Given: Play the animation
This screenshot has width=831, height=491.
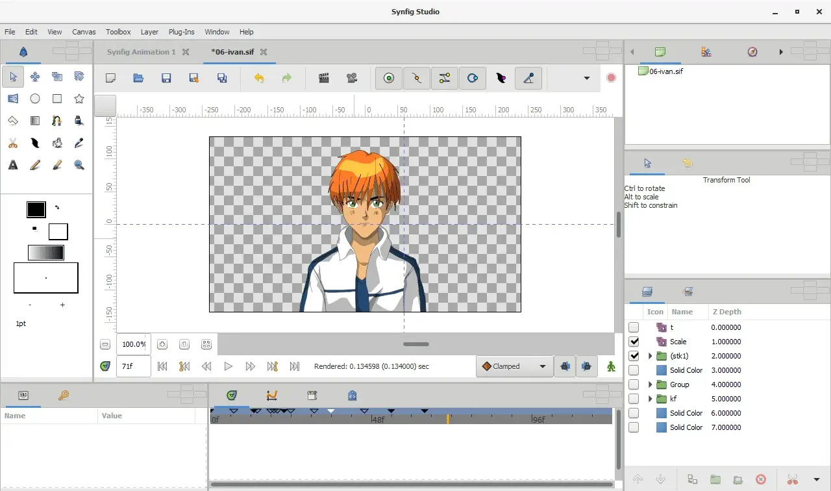Looking at the screenshot, I should pos(229,366).
